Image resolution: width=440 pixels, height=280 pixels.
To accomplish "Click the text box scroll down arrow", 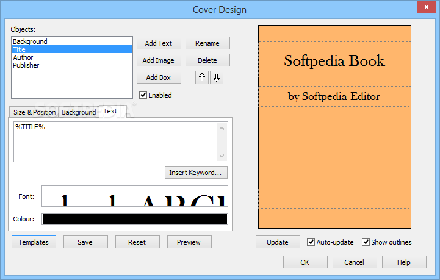I will (x=222, y=156).
